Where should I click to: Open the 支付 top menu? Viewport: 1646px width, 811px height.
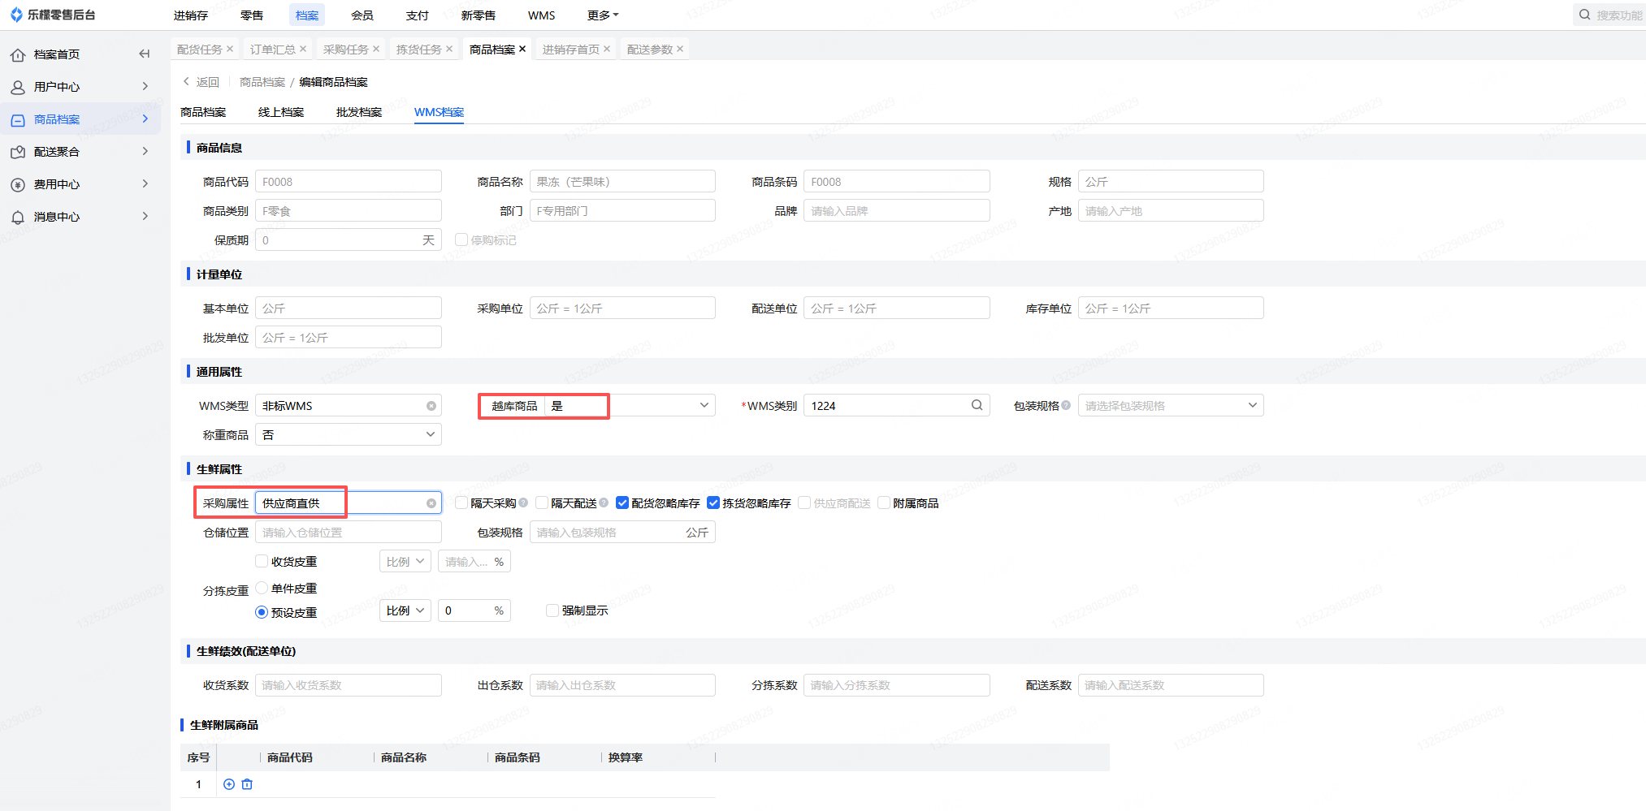coord(418,15)
